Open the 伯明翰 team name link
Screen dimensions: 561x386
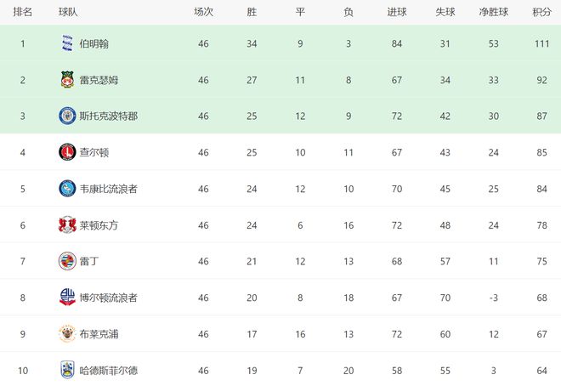[x=93, y=43]
